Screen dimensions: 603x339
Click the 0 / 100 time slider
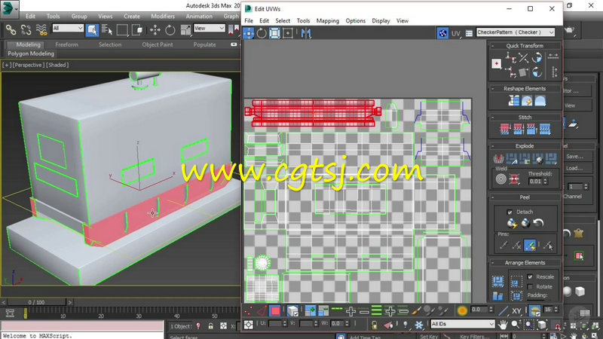tap(36, 303)
